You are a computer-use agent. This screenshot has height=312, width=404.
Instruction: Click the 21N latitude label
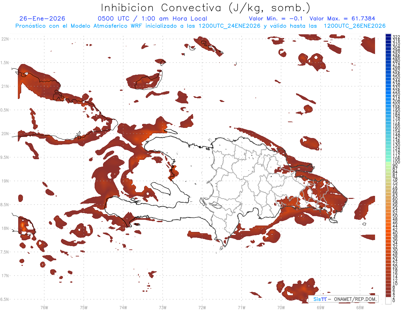click(x=5, y=86)
